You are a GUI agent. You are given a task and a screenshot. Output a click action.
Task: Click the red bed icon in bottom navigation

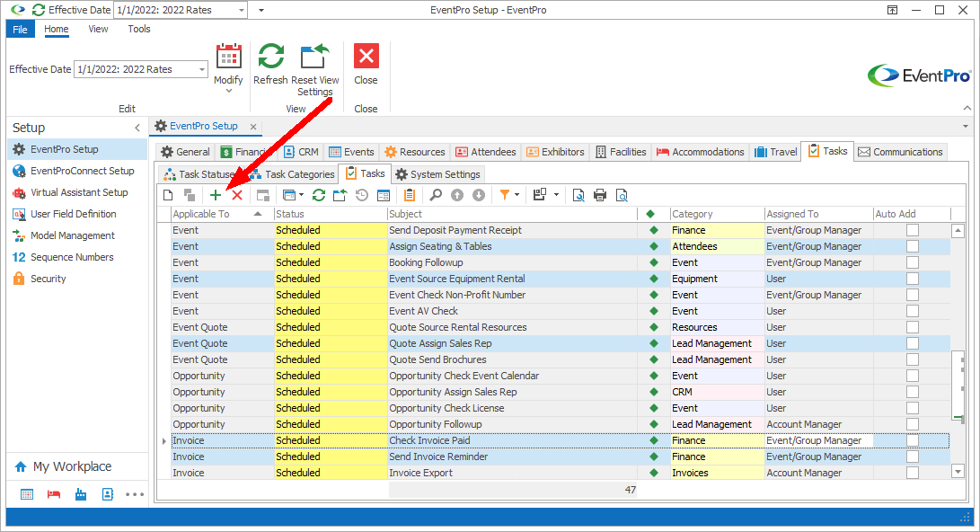[54, 494]
